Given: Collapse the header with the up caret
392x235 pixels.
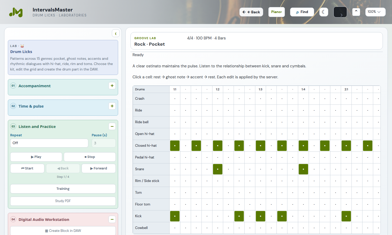Looking at the screenshot, I should pyautogui.click(x=356, y=12).
